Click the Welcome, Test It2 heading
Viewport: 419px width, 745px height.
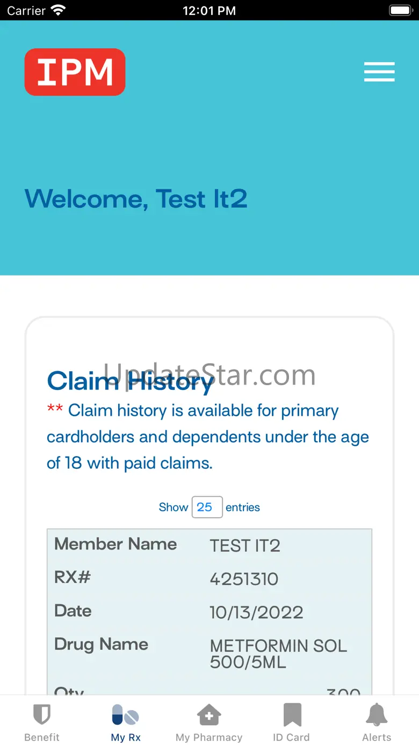(x=136, y=199)
